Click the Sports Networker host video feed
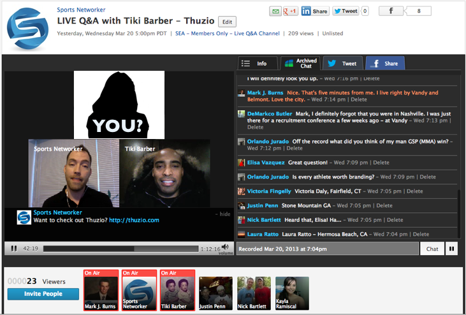 click(74, 173)
